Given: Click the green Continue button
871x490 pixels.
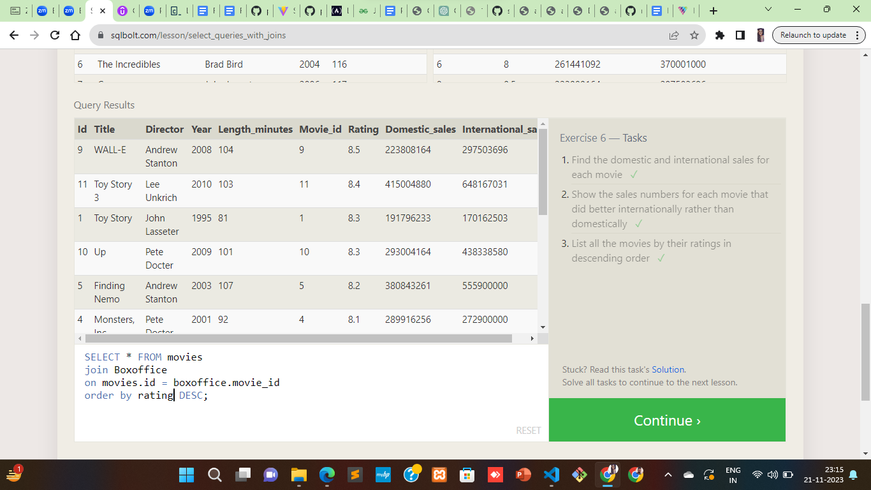Looking at the screenshot, I should pyautogui.click(x=667, y=420).
